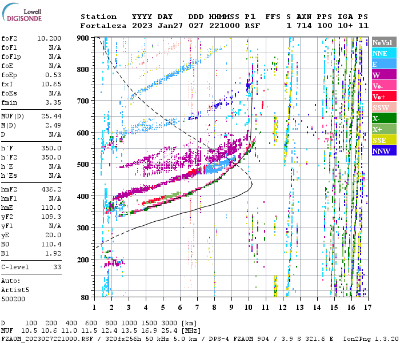Image resolution: width=400 pixels, height=343 pixels.
Task: Click the 500200 version number
Action: pos(13,299)
